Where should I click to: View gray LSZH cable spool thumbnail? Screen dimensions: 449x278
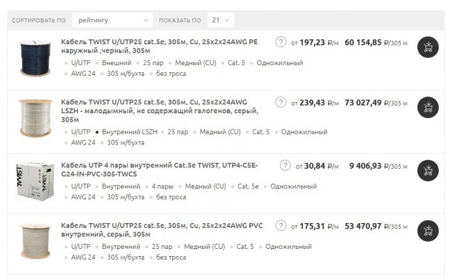(35, 118)
